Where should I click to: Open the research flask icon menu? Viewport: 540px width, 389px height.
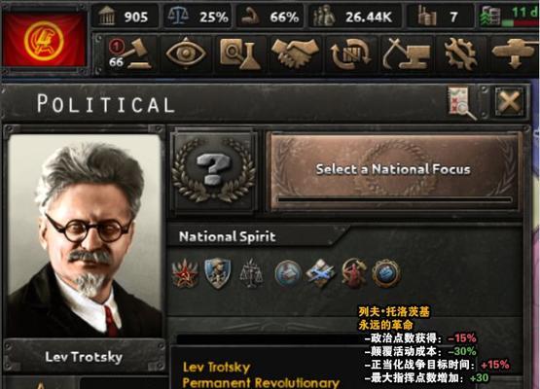[240, 54]
